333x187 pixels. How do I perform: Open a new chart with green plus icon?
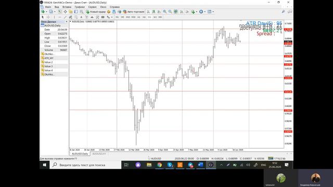coord(43,11)
